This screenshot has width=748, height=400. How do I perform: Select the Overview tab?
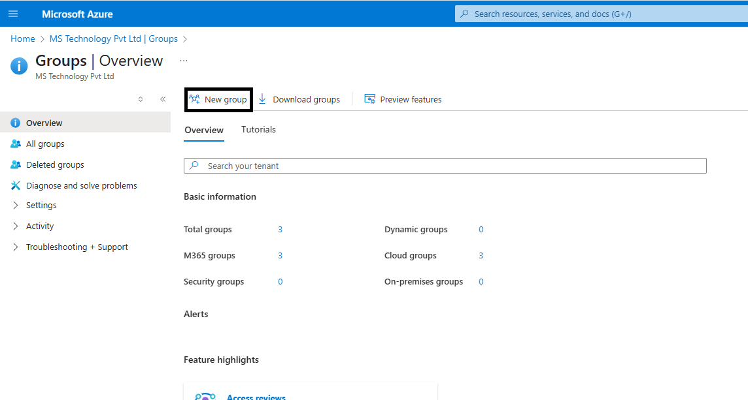tap(204, 130)
